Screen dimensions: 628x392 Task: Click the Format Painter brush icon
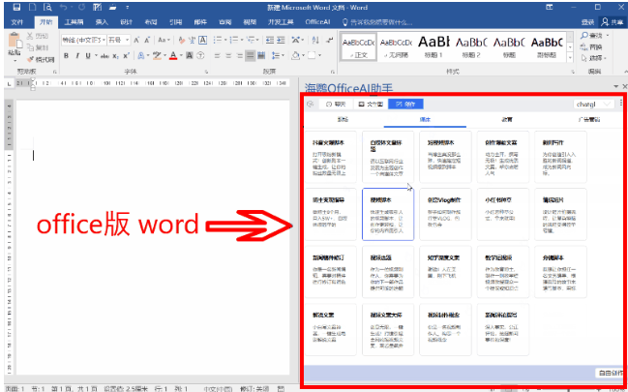pos(30,60)
